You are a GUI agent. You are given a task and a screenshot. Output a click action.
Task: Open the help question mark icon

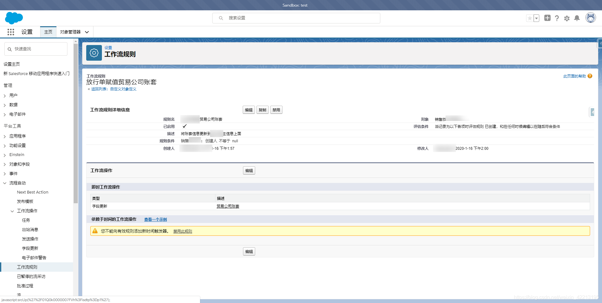(557, 18)
